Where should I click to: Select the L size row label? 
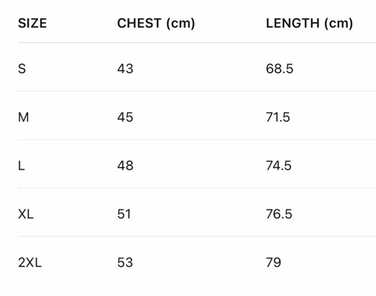point(21,166)
